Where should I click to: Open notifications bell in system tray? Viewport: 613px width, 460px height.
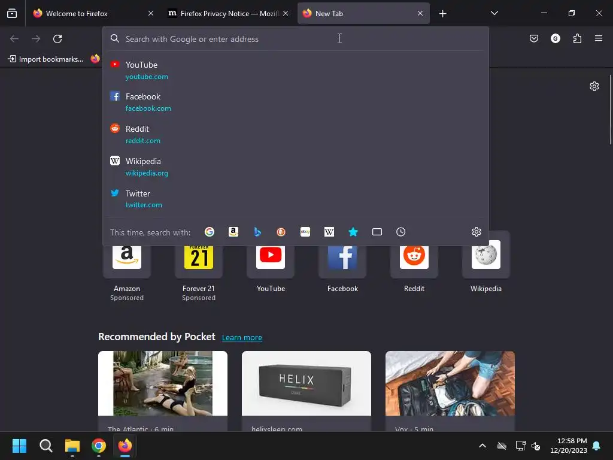[597, 446]
